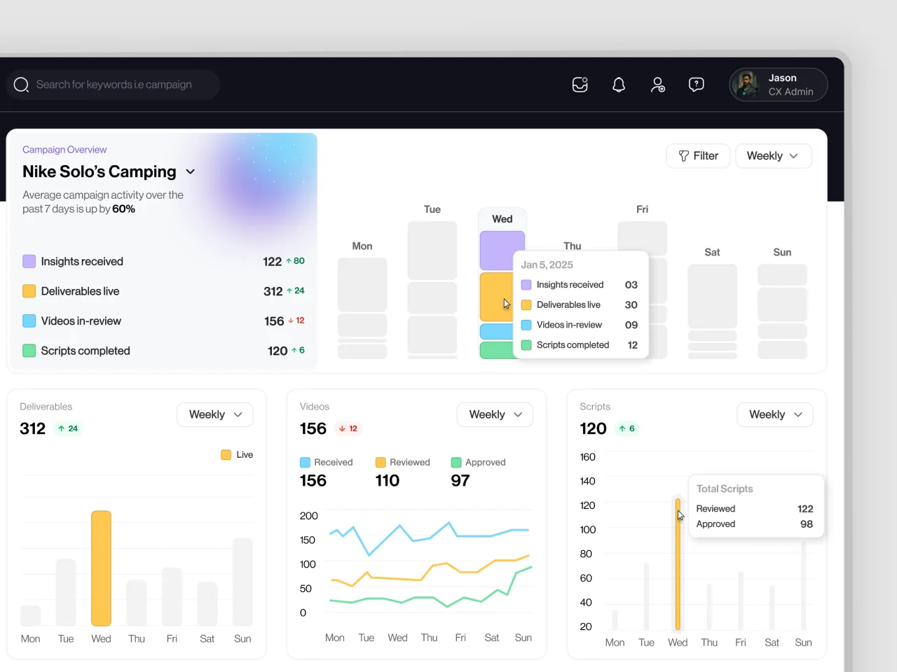
Task: Click the 60% activity increase text
Action: coord(123,209)
